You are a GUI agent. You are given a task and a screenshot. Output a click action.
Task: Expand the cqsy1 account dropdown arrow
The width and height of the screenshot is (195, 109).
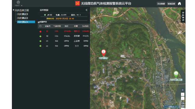click(22, 5)
